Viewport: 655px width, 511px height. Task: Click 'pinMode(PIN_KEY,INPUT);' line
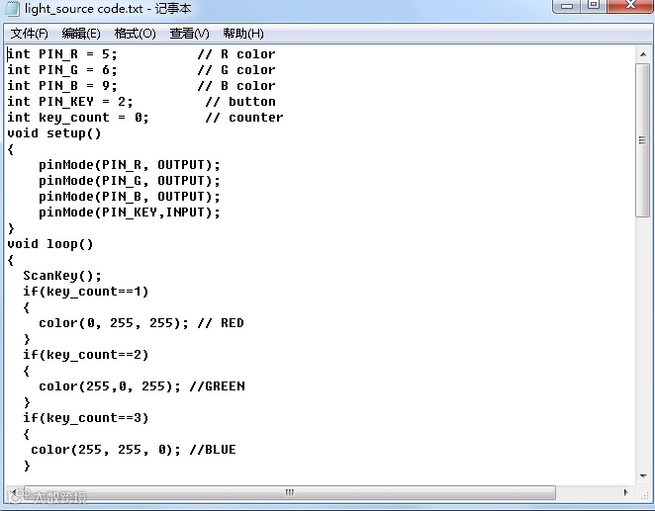[x=130, y=213]
